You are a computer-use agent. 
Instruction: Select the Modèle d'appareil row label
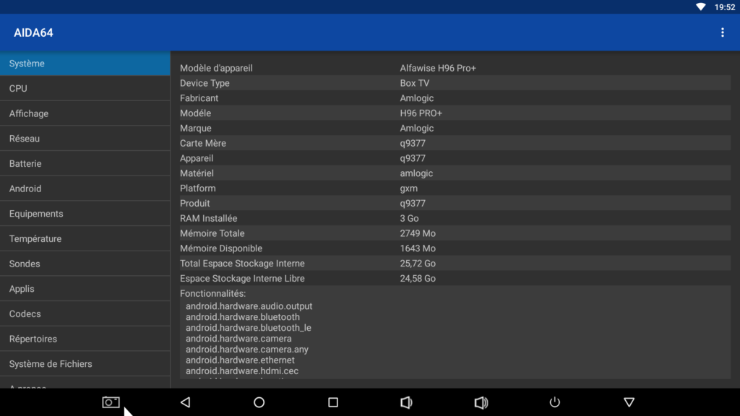216,68
